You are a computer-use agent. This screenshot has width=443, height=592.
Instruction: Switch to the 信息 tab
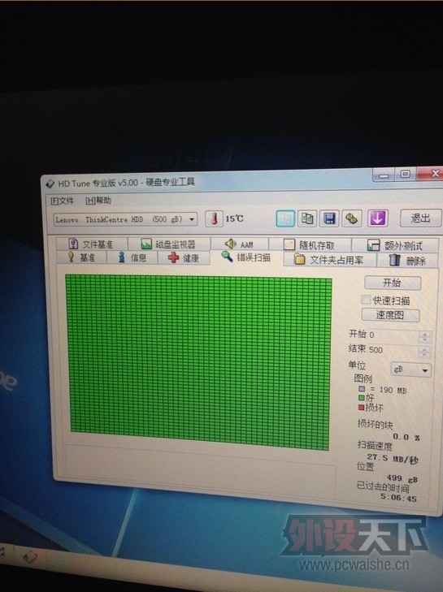pyautogui.click(x=132, y=258)
